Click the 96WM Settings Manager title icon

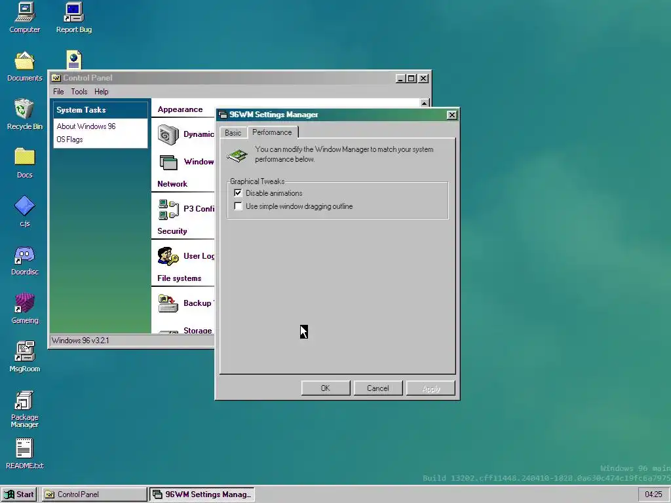[x=223, y=115]
